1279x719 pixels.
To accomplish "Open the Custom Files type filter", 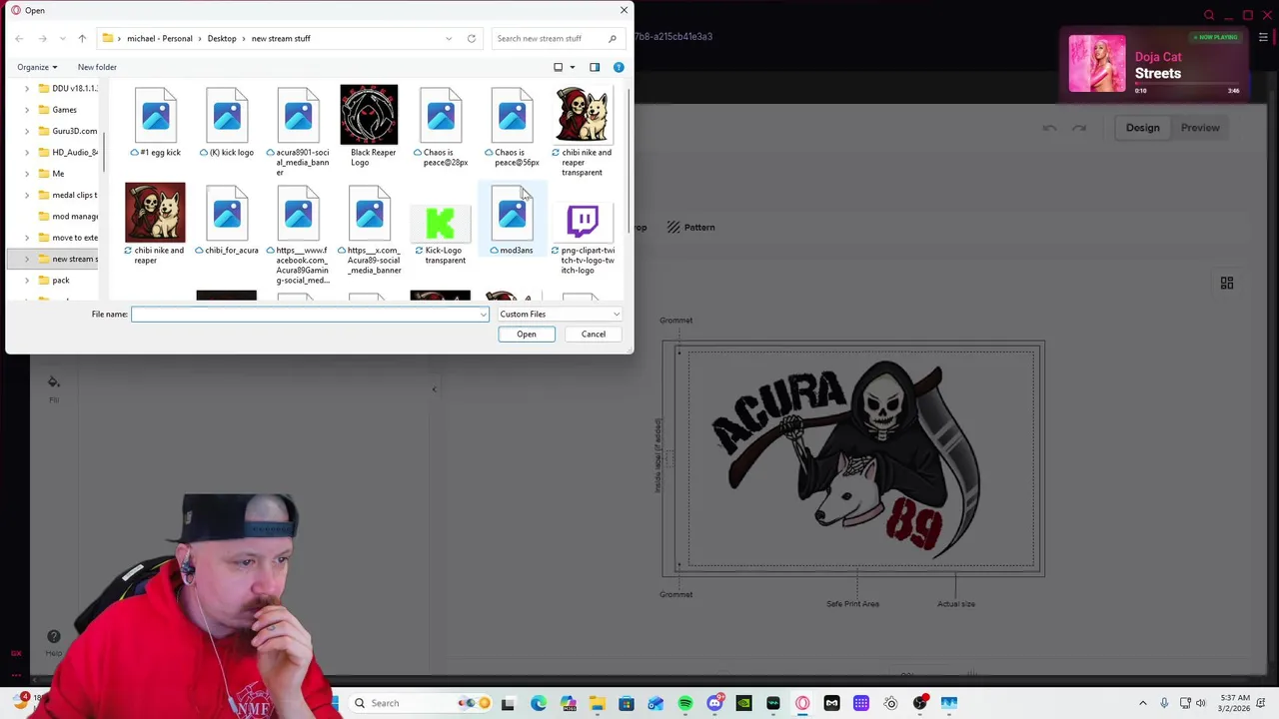I will click(x=560, y=314).
